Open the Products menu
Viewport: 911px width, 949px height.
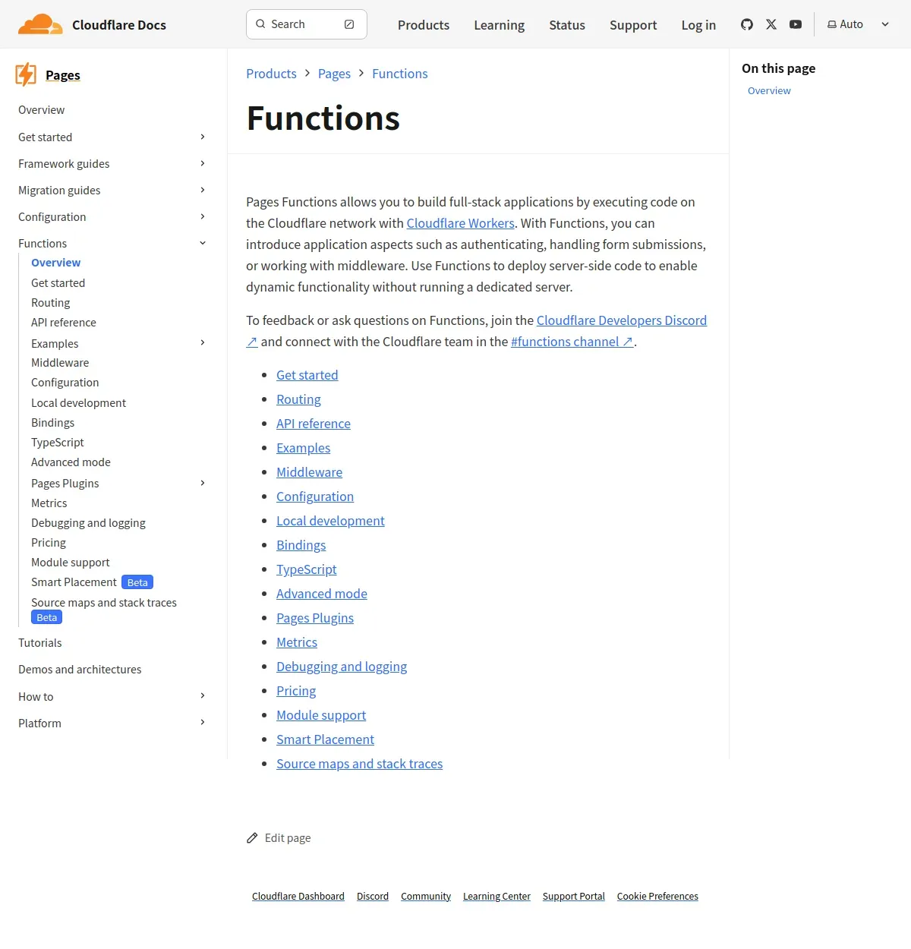(x=424, y=25)
